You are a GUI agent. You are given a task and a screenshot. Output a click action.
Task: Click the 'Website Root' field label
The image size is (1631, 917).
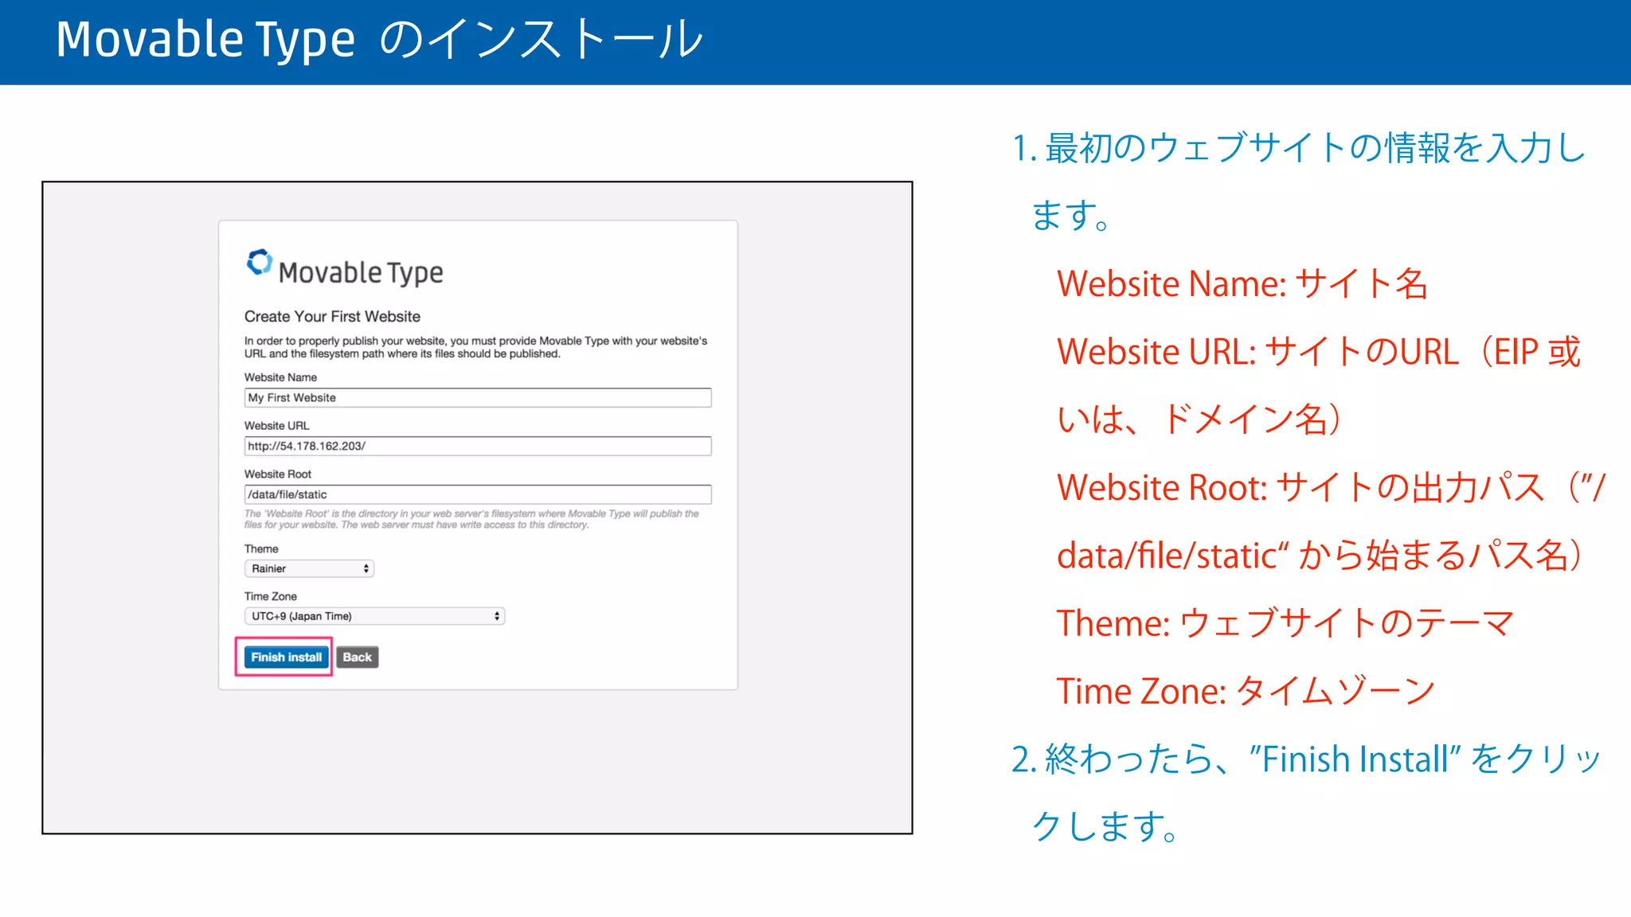point(277,474)
